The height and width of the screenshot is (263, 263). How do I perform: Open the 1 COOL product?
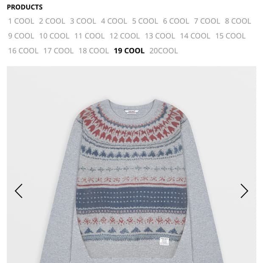point(21,21)
